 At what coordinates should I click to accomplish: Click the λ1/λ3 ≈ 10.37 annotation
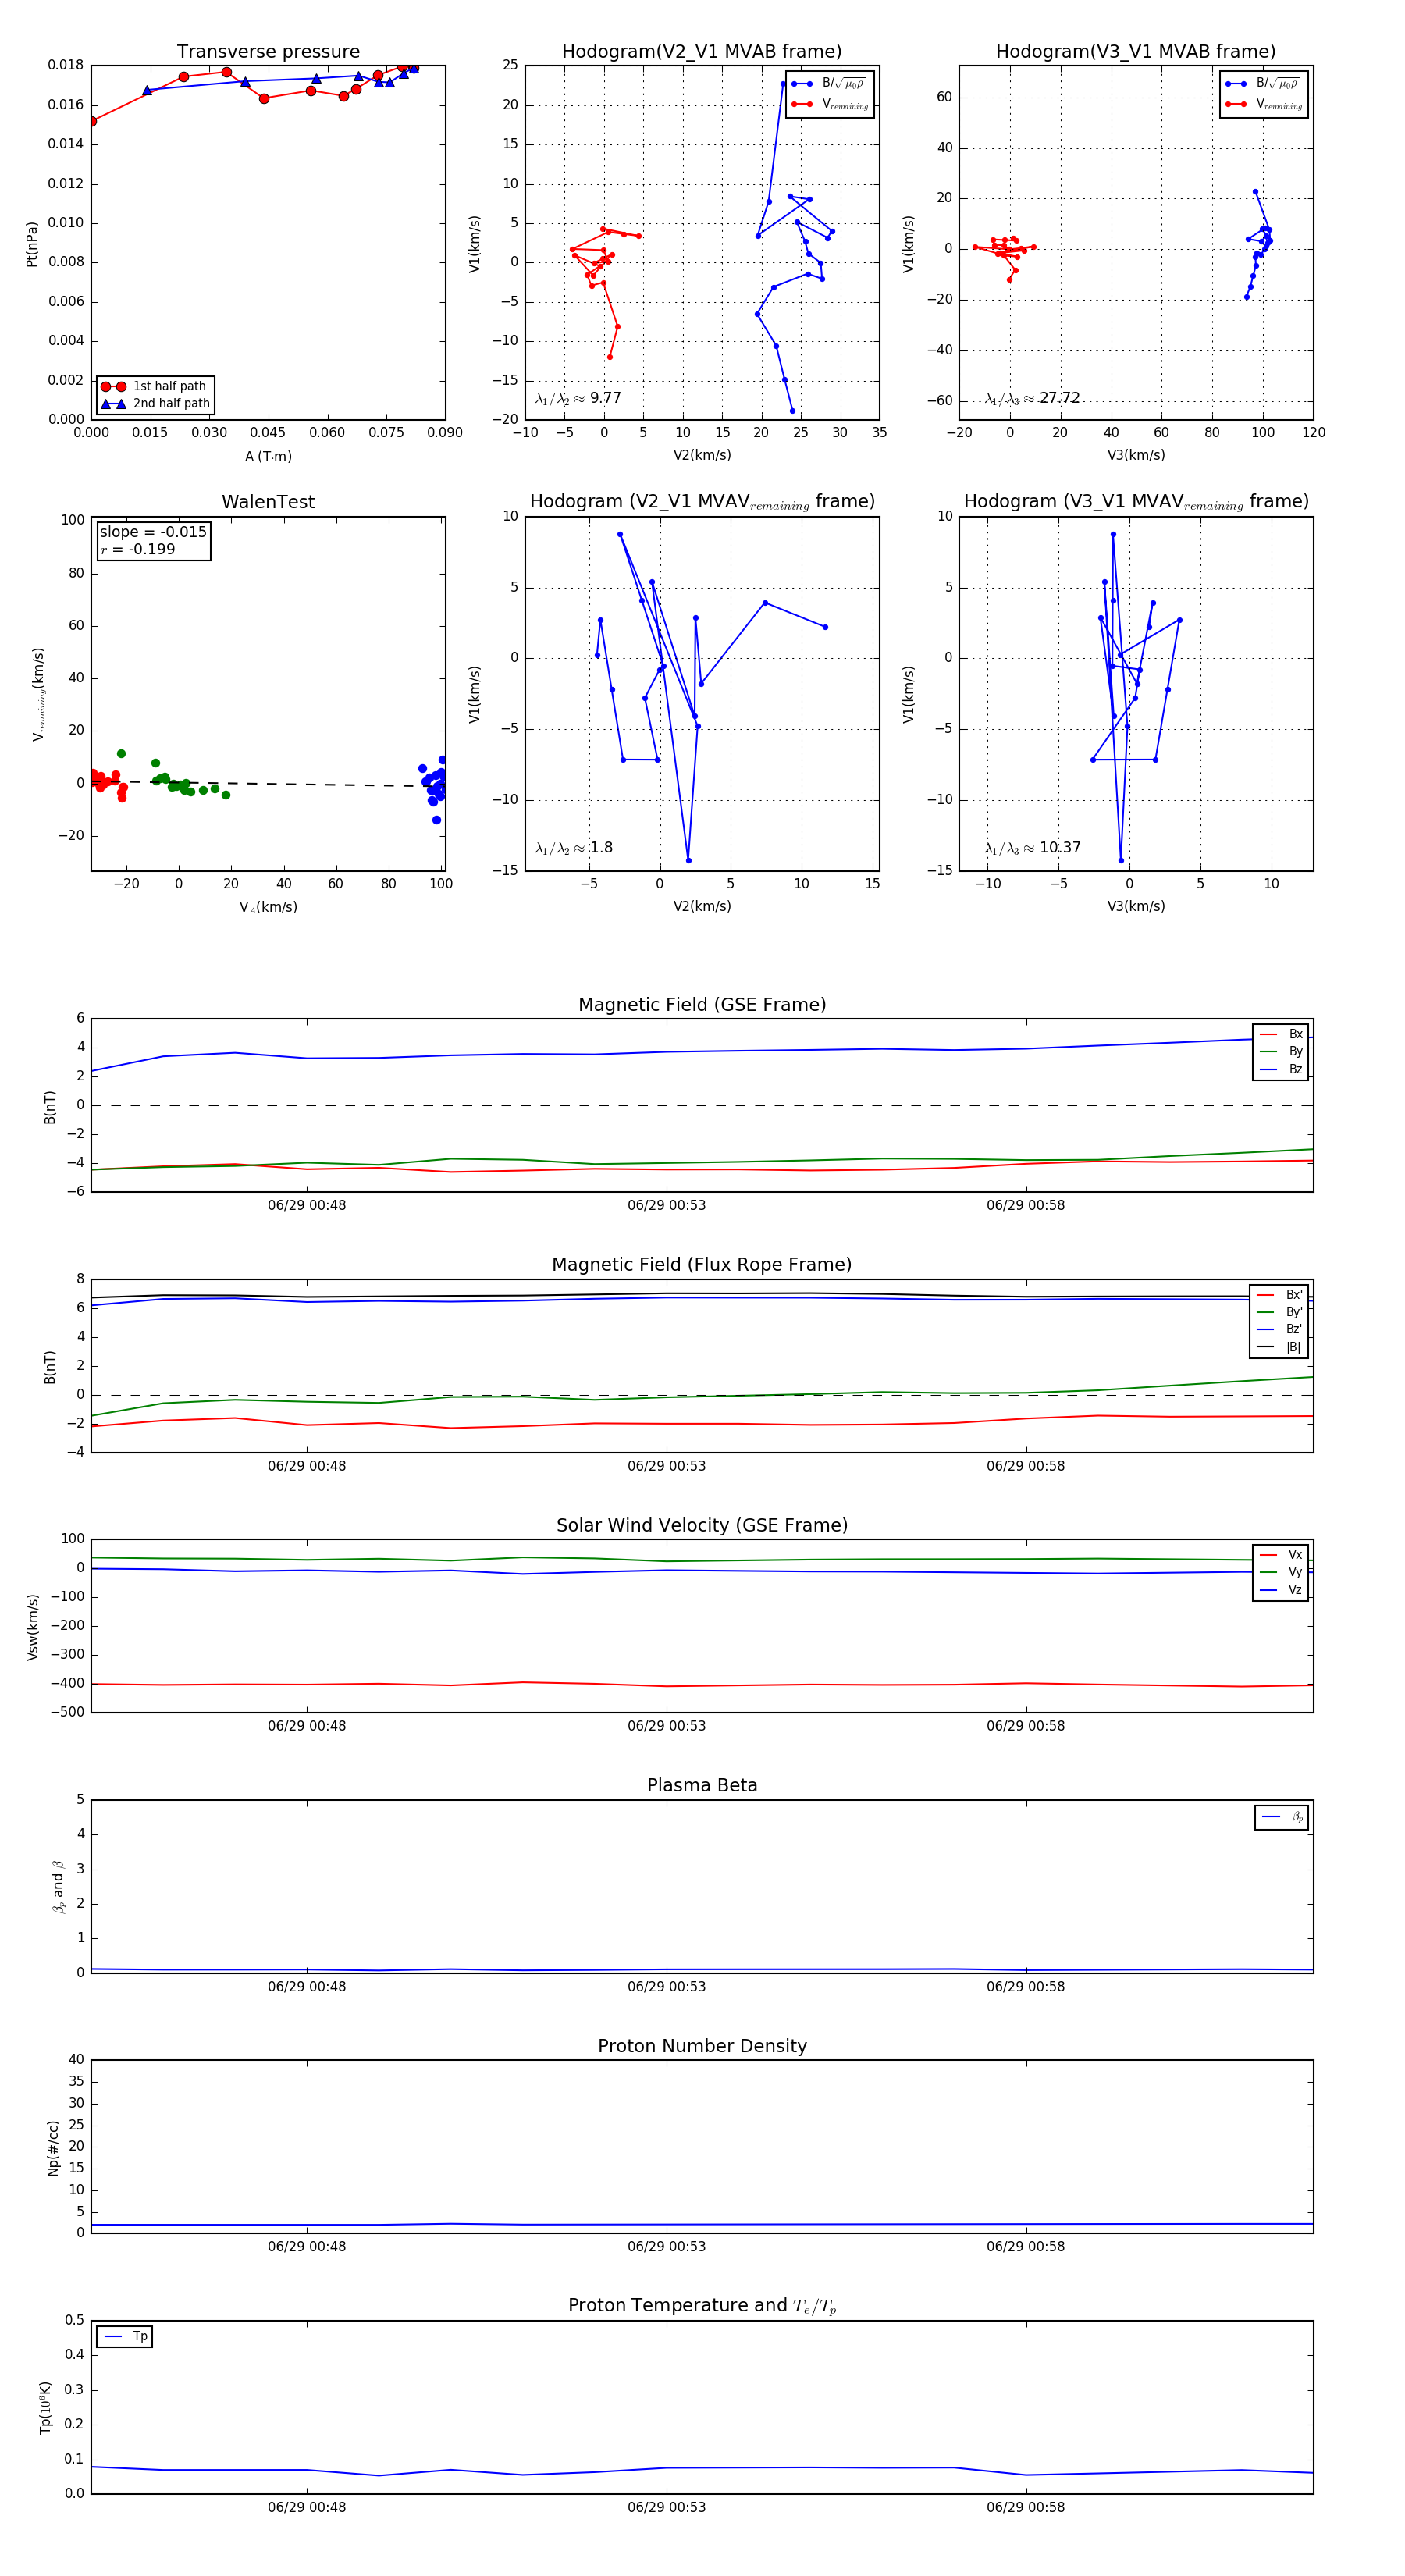tap(1032, 848)
